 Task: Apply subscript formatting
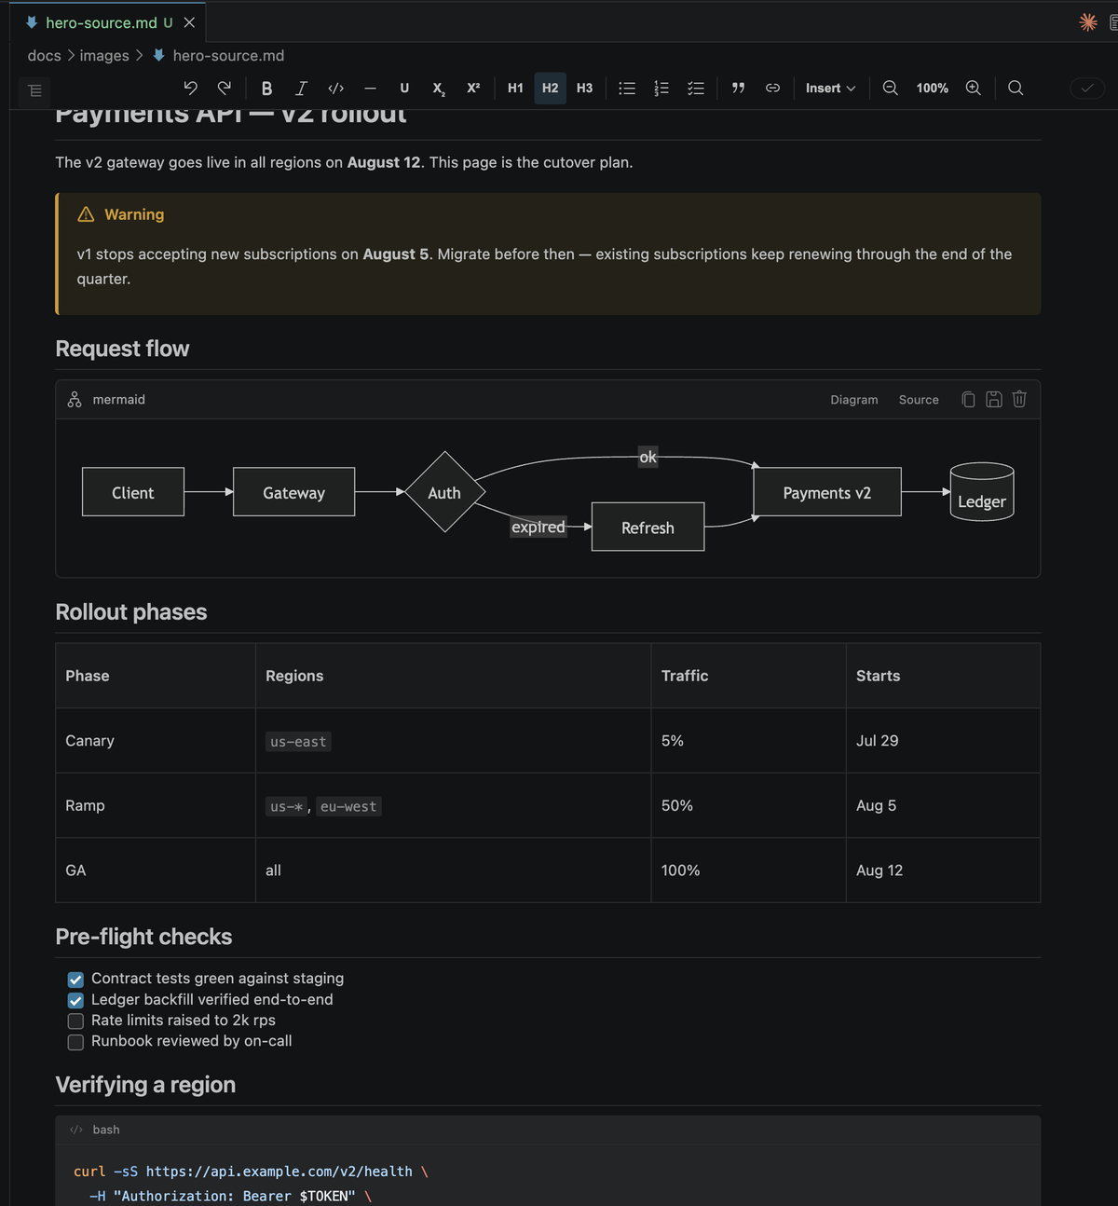tap(439, 88)
